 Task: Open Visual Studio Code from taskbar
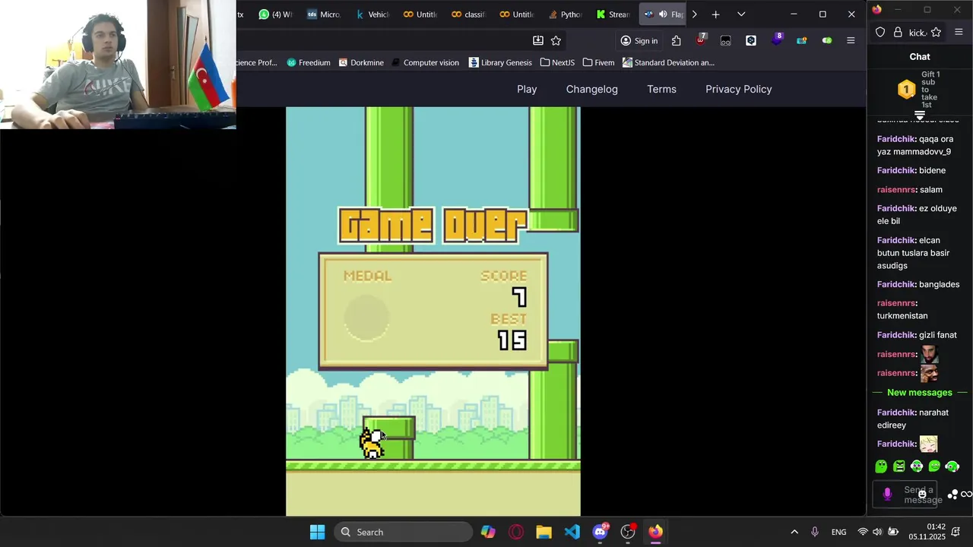point(572,532)
